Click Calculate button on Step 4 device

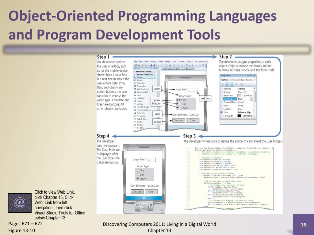[x=137, y=192]
